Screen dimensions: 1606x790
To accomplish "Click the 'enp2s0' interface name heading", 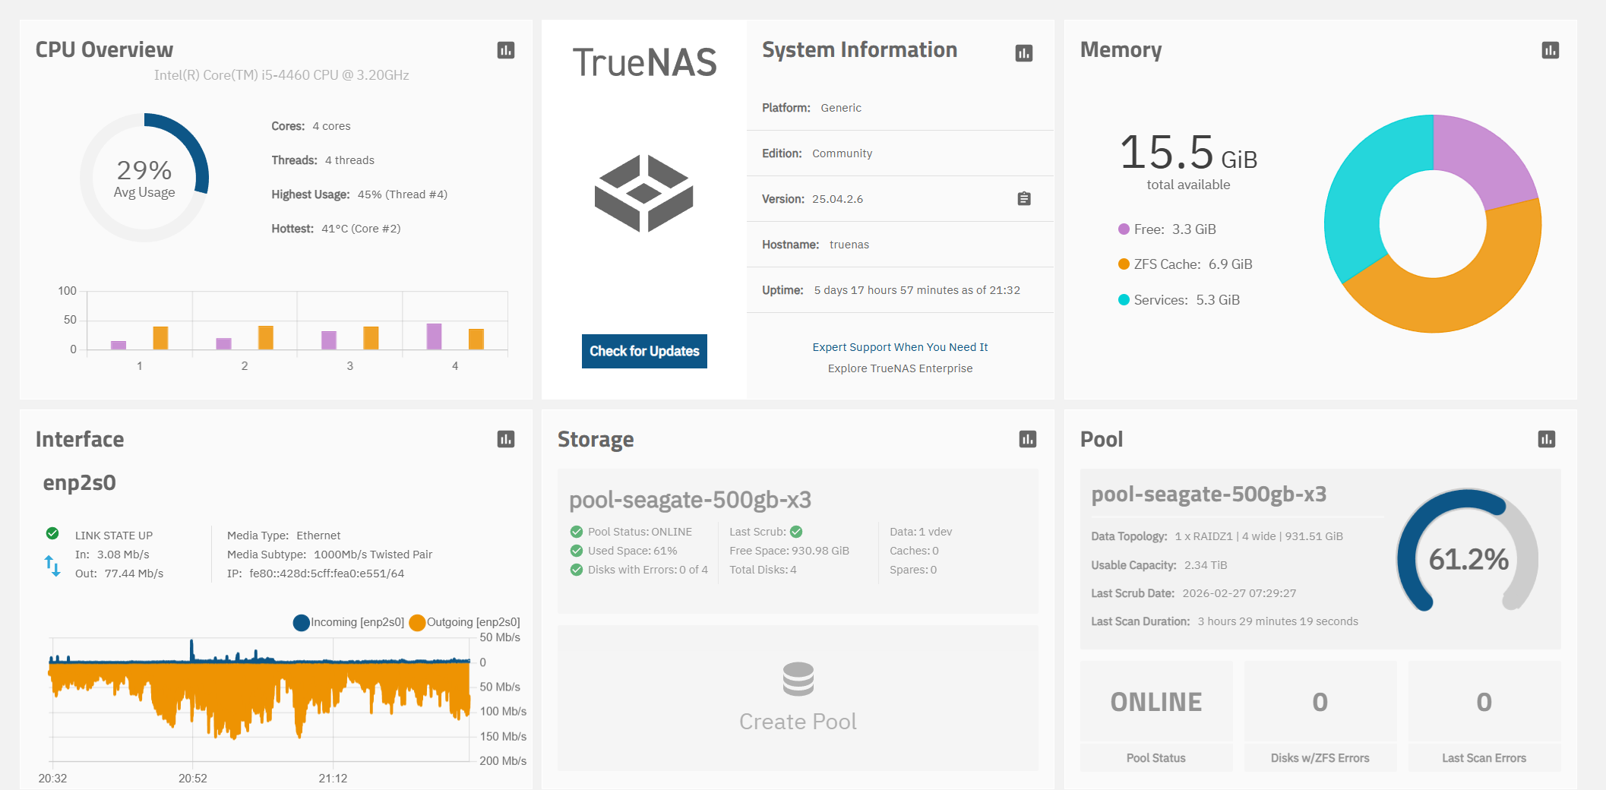I will coord(80,483).
